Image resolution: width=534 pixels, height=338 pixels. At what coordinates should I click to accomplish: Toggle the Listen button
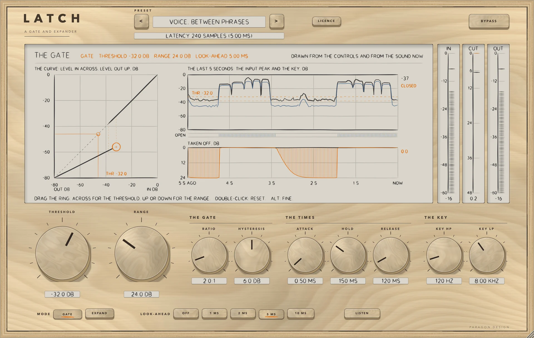362,313
